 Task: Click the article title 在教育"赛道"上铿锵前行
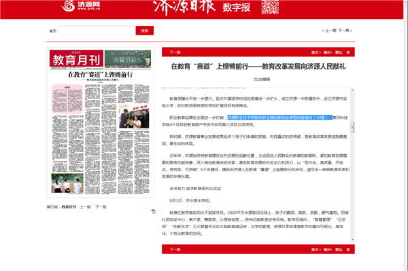tap(258, 67)
